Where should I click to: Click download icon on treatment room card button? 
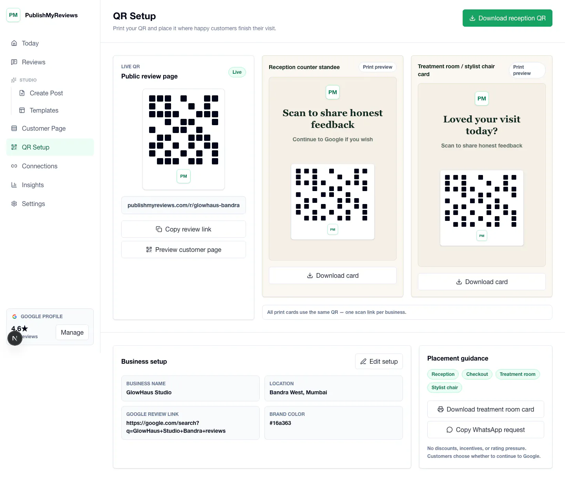point(459,282)
